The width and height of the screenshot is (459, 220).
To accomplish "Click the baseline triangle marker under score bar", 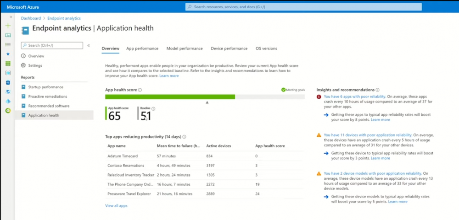I will [x=207, y=102].
